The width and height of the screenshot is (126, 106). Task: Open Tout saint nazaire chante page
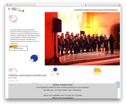coord(99,10)
